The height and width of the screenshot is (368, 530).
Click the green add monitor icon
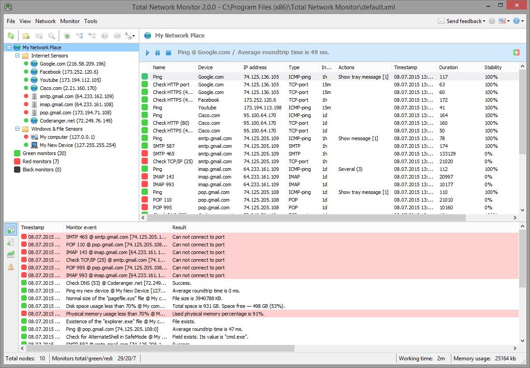tap(516, 52)
